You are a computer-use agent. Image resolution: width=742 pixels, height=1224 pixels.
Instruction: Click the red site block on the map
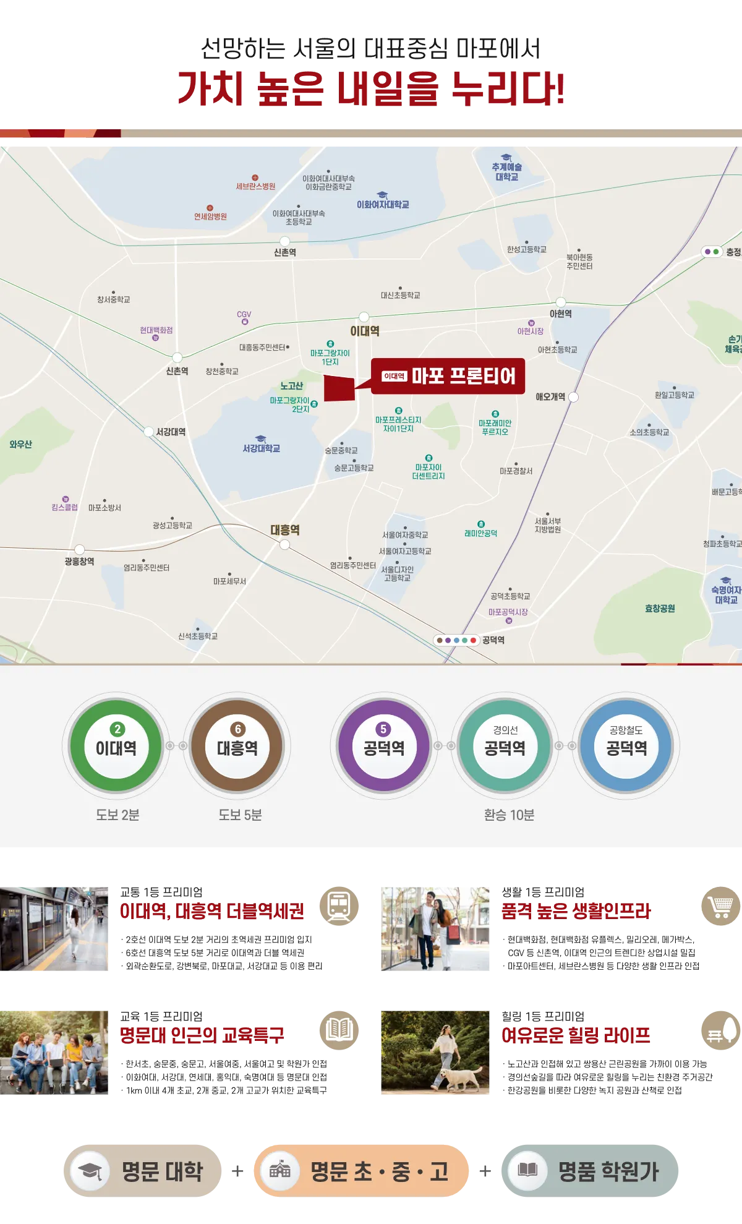click(x=339, y=388)
